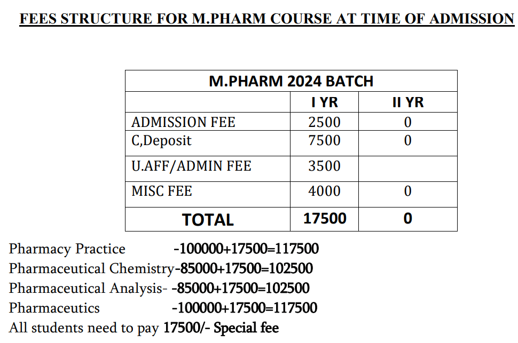Image resolution: width=518 pixels, height=343 pixels.
Task: Click the Pharmaceutical Analysis fee line
Action: pos(159,289)
